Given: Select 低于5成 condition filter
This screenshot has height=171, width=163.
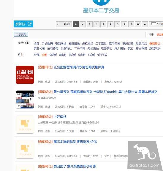Looking at the screenshot, I should point(102,55).
